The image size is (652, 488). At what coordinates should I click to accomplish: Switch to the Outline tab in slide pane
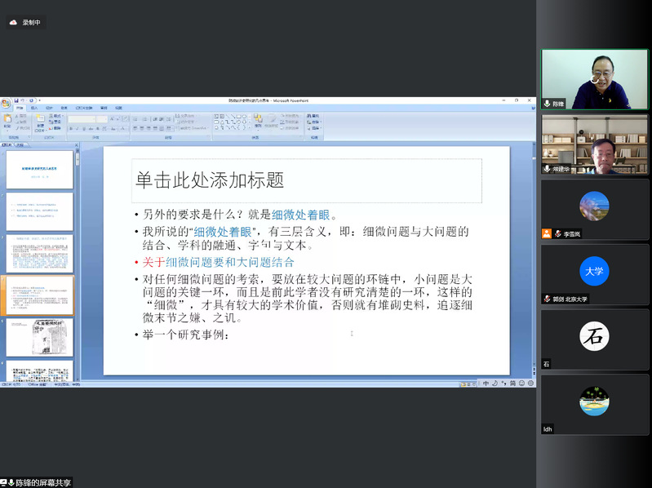[x=20, y=145]
